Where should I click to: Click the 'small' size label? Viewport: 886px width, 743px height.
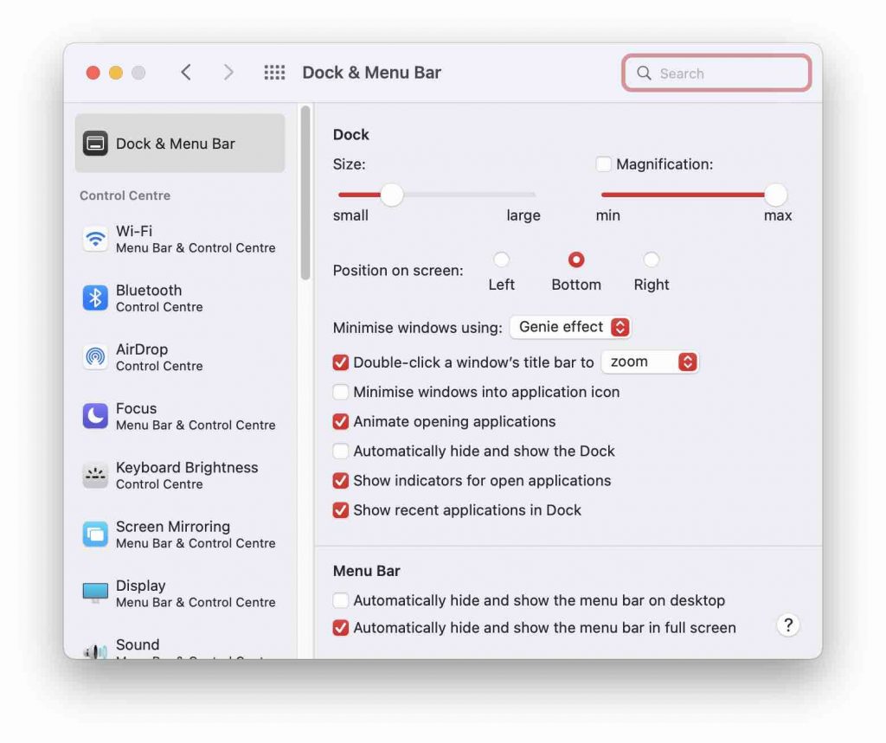(350, 215)
